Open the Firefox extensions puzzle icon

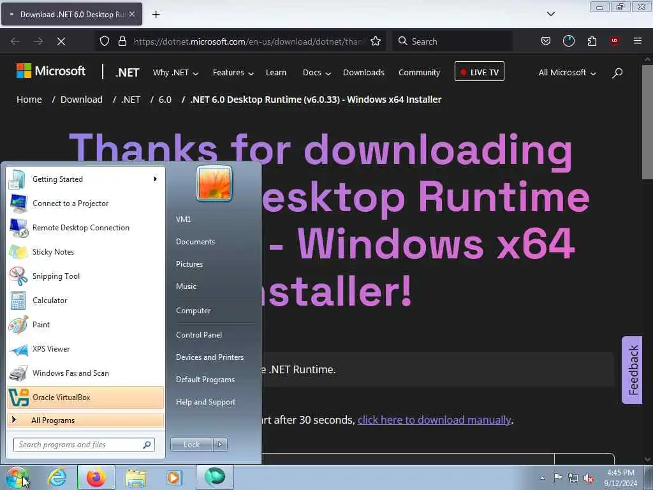tap(592, 41)
